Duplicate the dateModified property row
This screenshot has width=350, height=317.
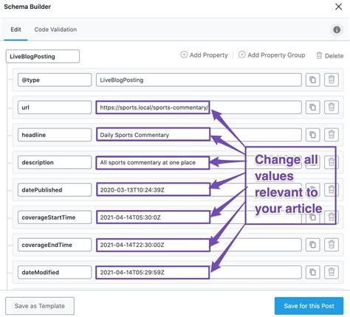click(x=312, y=272)
